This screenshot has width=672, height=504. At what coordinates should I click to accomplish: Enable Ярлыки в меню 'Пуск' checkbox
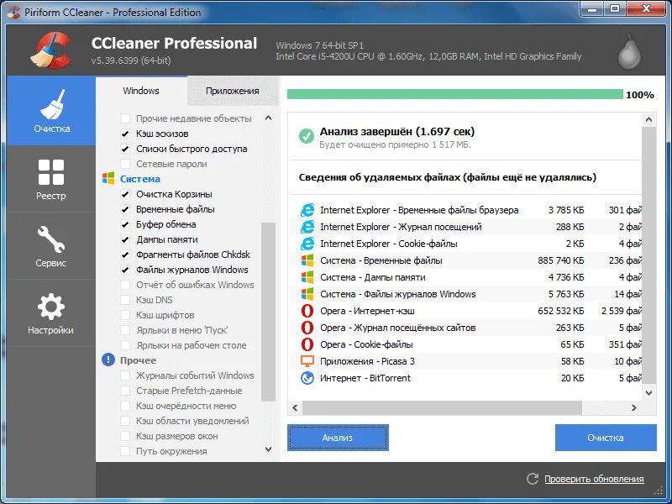pyautogui.click(x=125, y=330)
